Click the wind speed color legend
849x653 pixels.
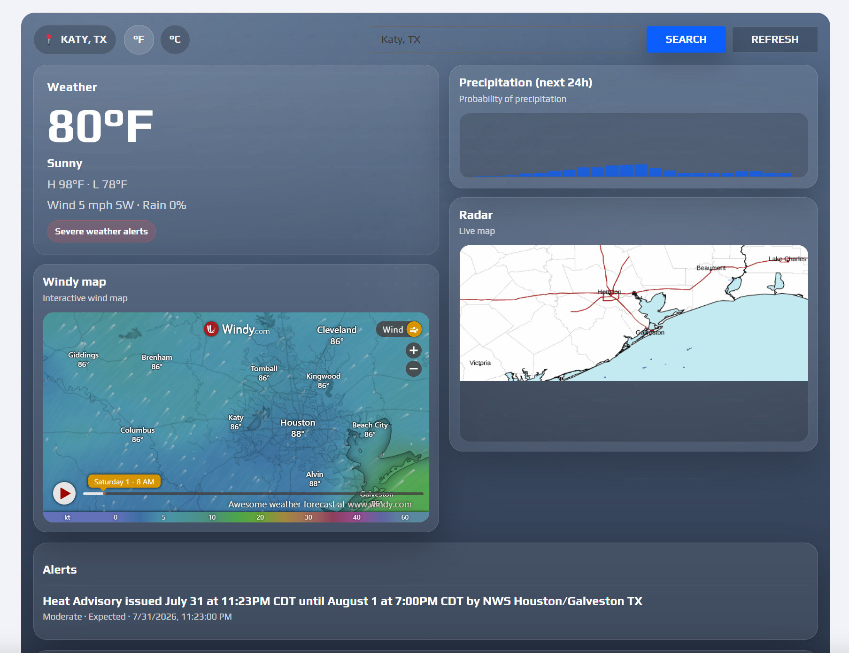click(x=236, y=517)
